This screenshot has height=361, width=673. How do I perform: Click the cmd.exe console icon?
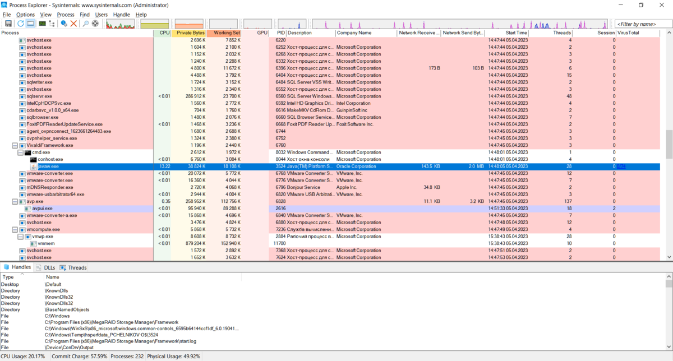point(28,152)
